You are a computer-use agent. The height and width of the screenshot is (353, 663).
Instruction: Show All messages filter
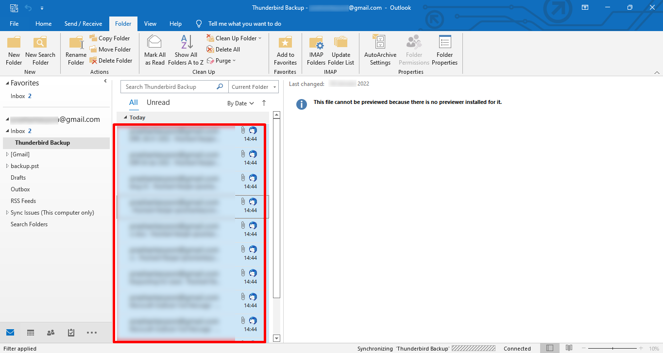[x=134, y=102]
